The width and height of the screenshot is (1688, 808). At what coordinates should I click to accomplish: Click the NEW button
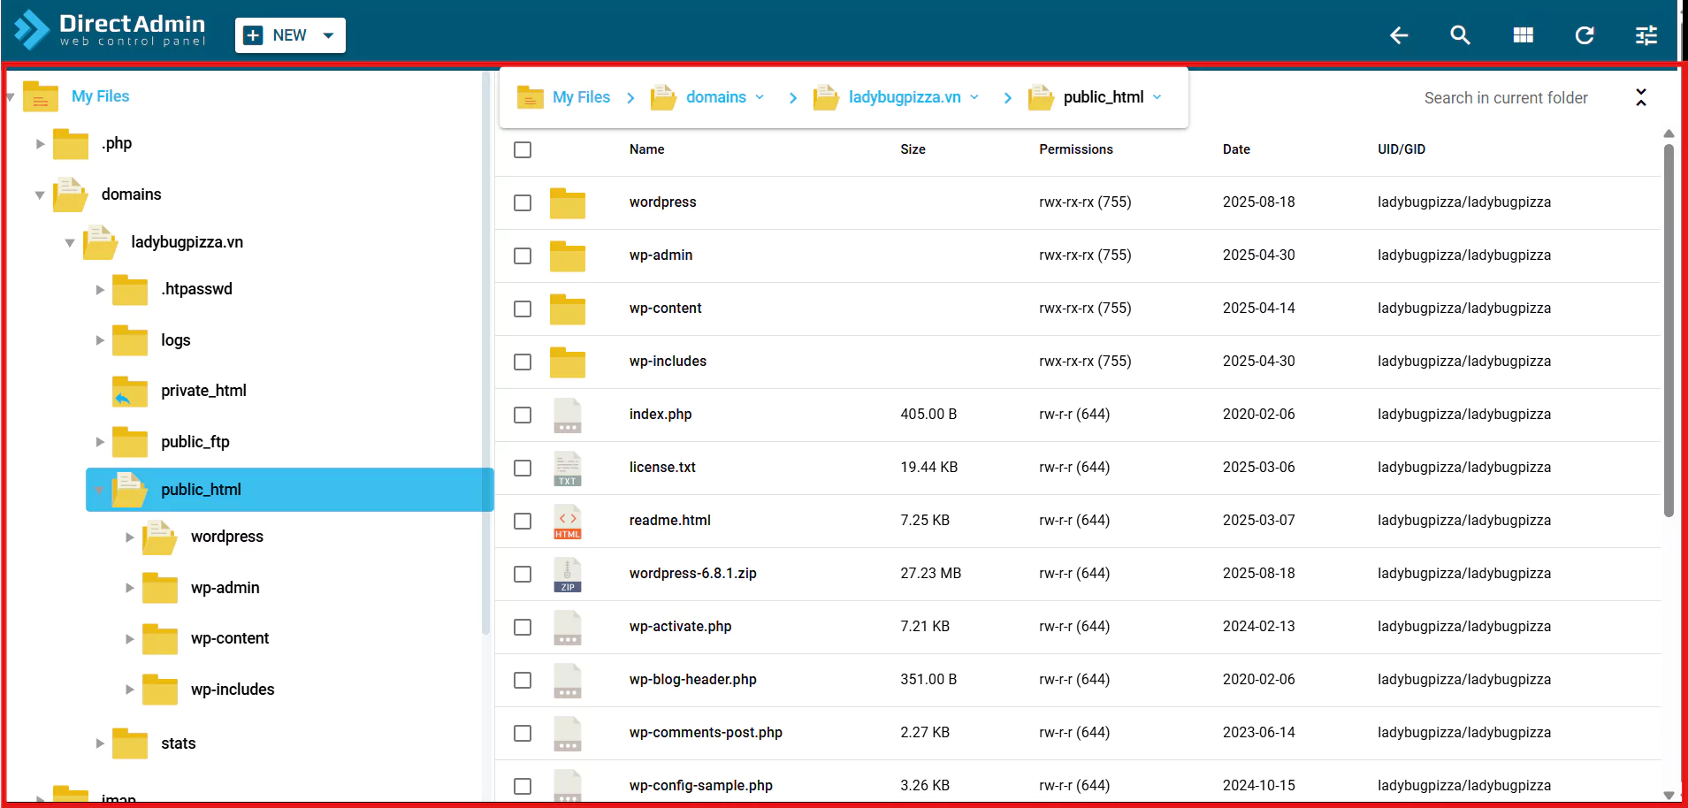[290, 35]
